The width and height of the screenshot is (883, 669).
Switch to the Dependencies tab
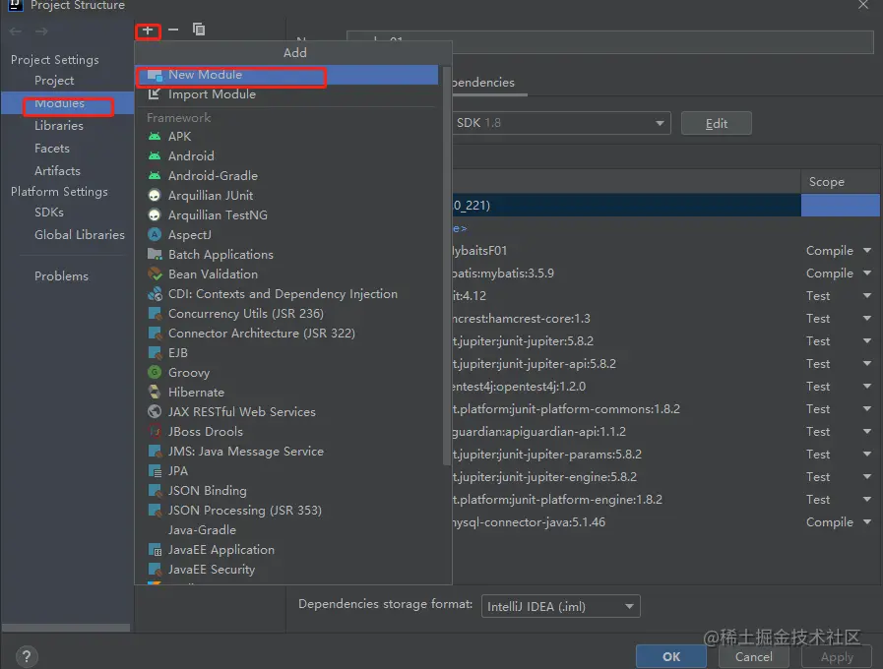(489, 83)
